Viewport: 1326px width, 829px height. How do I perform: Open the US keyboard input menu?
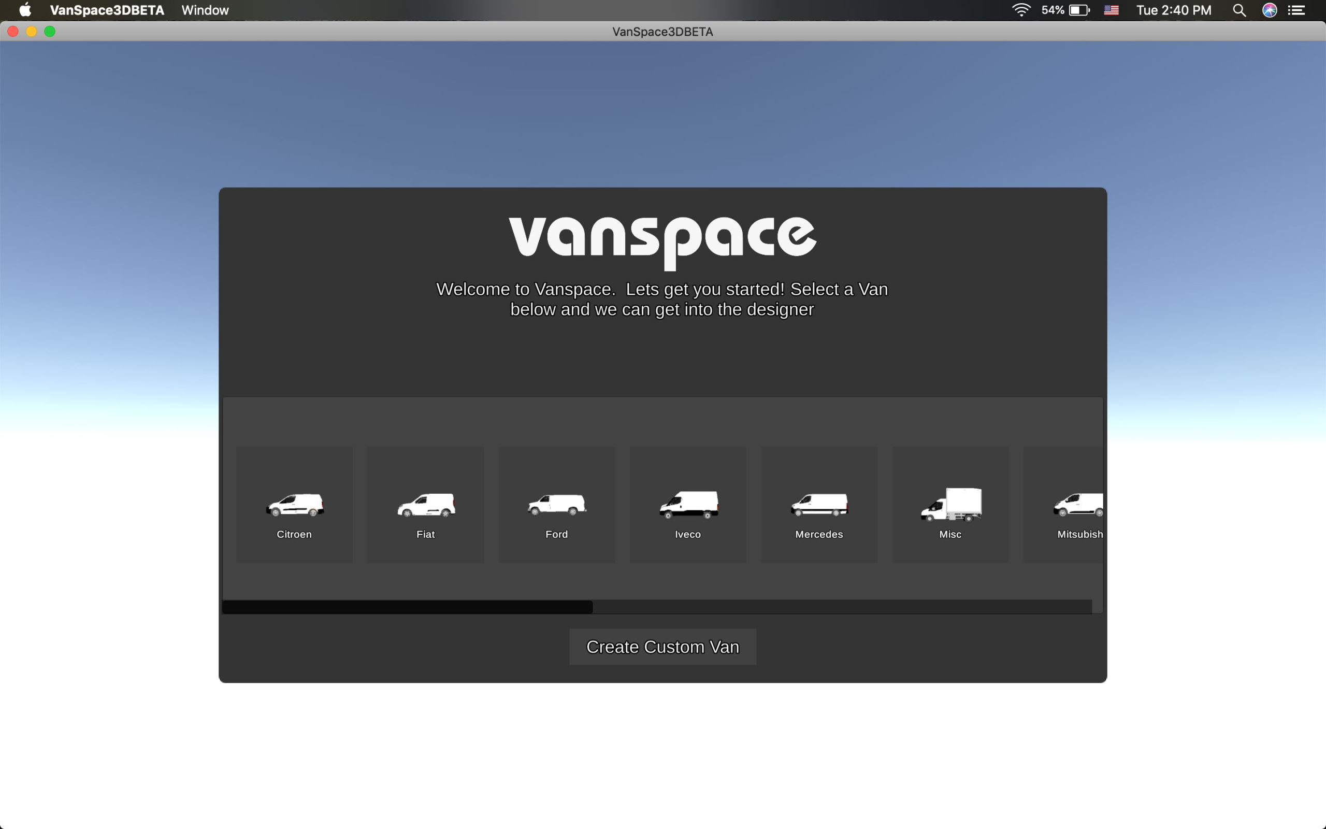[x=1112, y=10]
